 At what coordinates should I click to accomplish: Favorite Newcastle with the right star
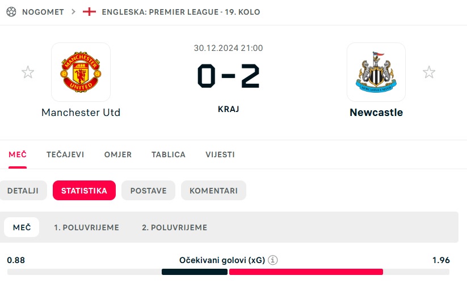(x=429, y=72)
